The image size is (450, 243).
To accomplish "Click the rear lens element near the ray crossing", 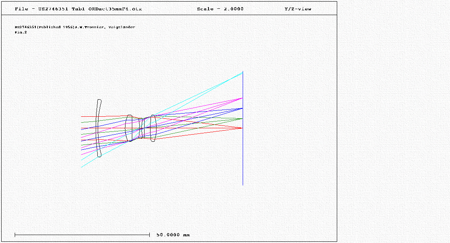I will tap(153, 128).
